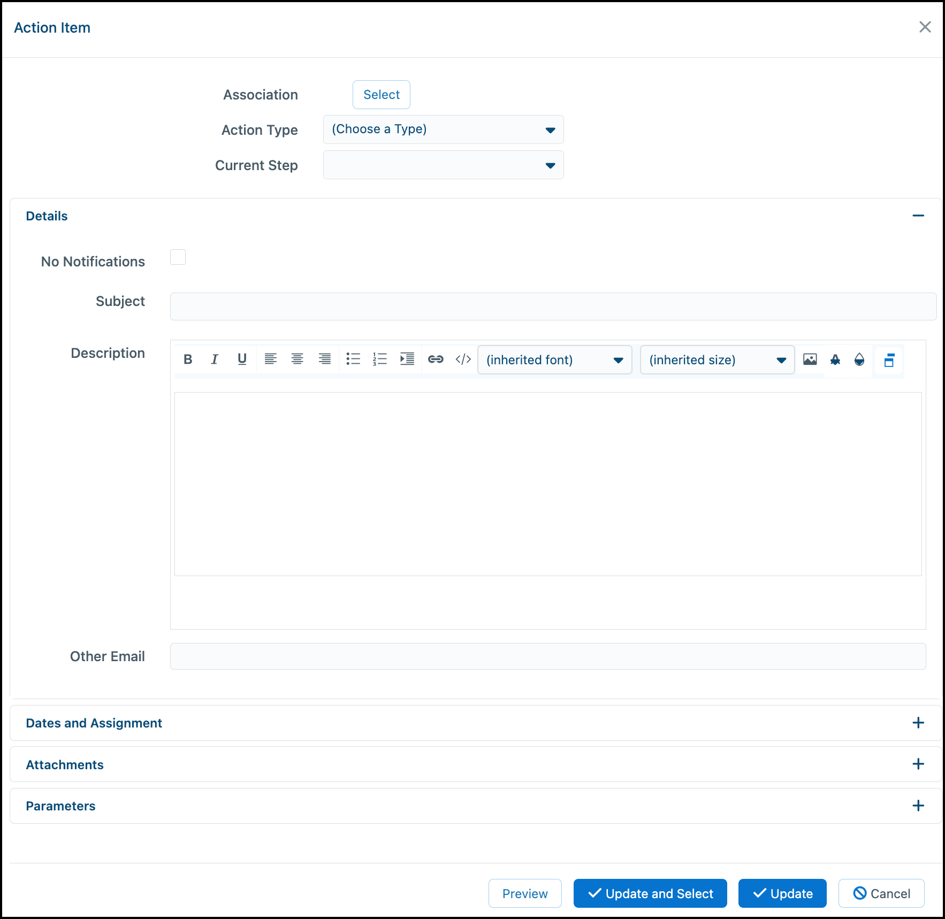Image resolution: width=945 pixels, height=919 pixels.
Task: Open background color droplet picker
Action: (x=859, y=359)
